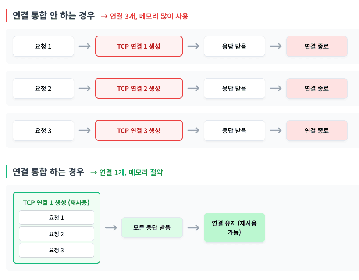Click 연결 종료 in the 요청 1 row
359x280 pixels.
tap(316, 46)
